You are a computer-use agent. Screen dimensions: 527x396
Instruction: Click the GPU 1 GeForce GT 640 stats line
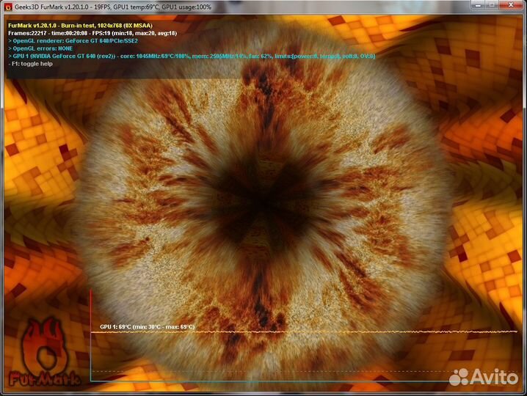[191, 56]
